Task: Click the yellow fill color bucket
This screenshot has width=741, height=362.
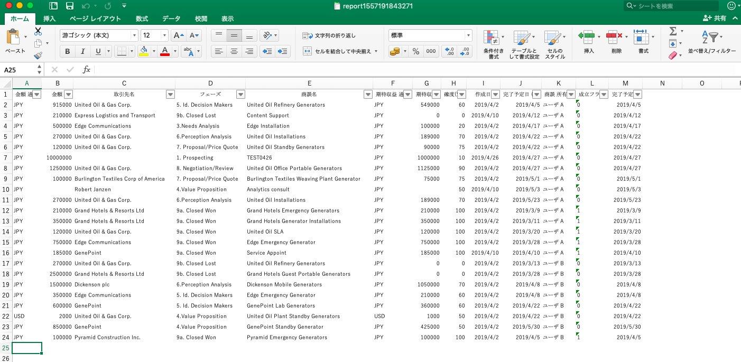Action: [x=144, y=51]
